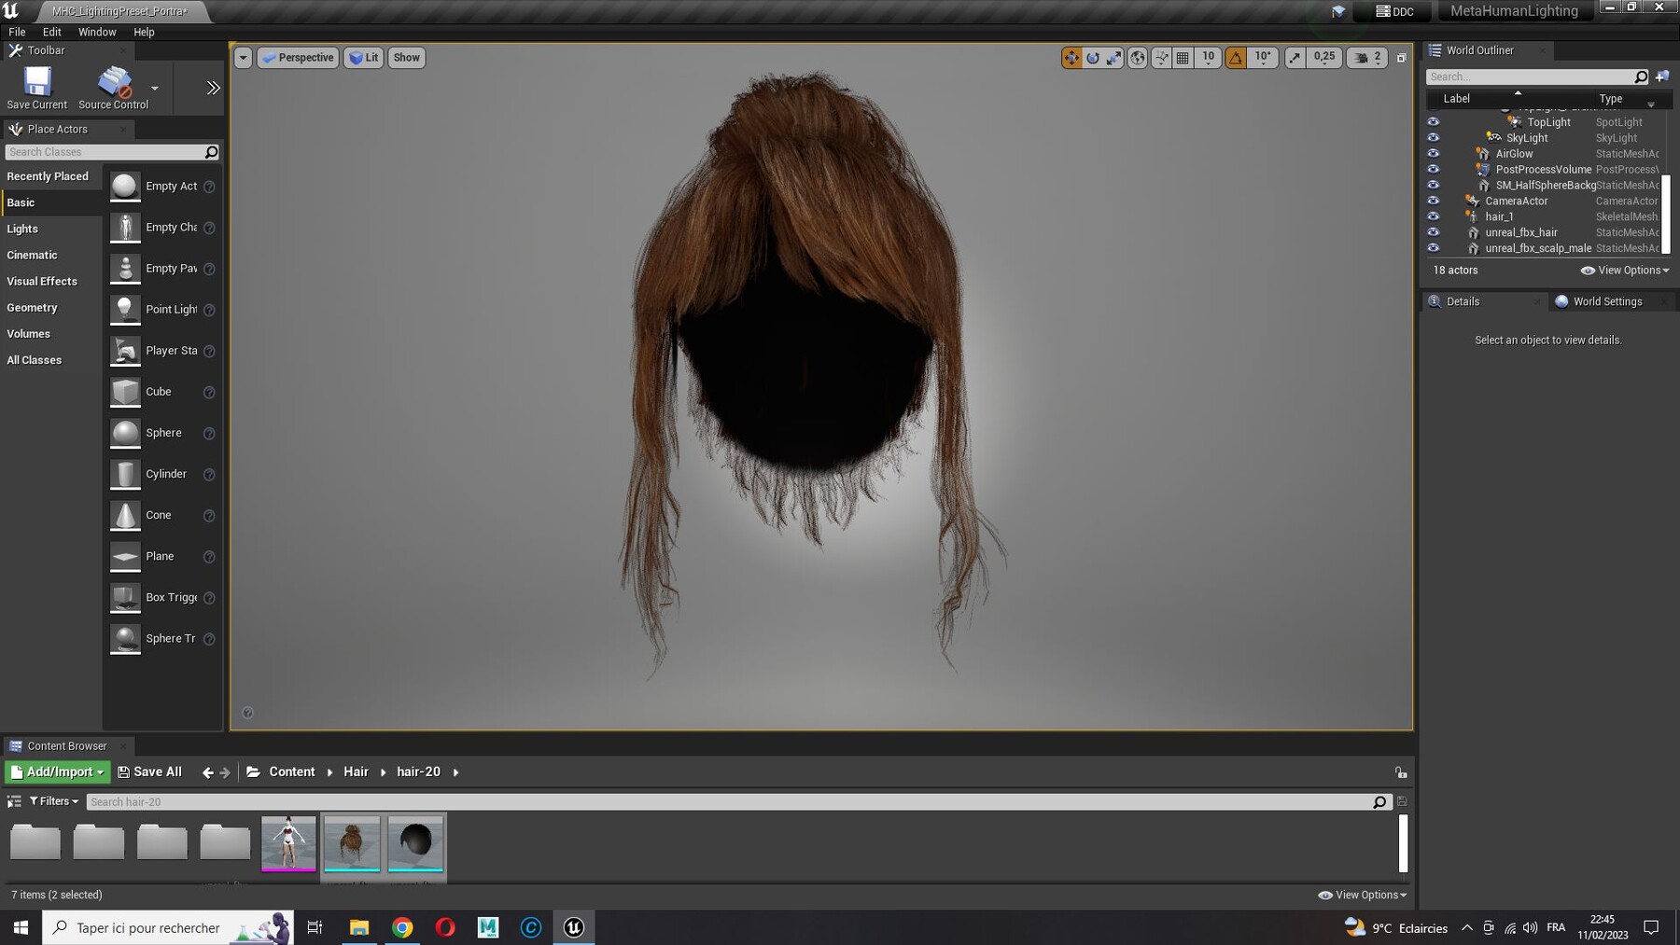Toggle surface snapping icon in viewport

(1161, 58)
